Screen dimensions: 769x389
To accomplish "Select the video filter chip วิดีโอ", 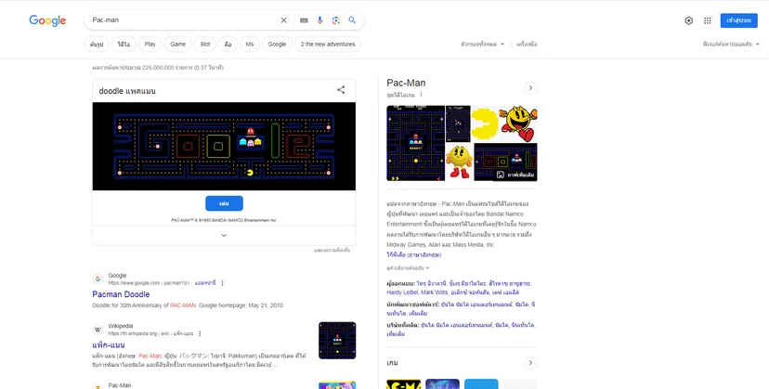I will coord(124,45).
